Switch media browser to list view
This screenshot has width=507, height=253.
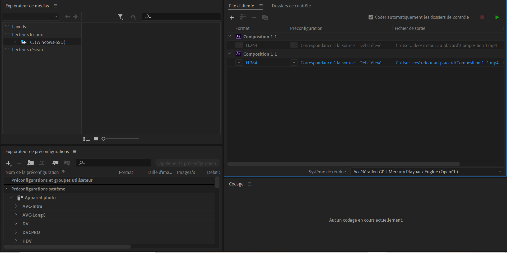86,139
